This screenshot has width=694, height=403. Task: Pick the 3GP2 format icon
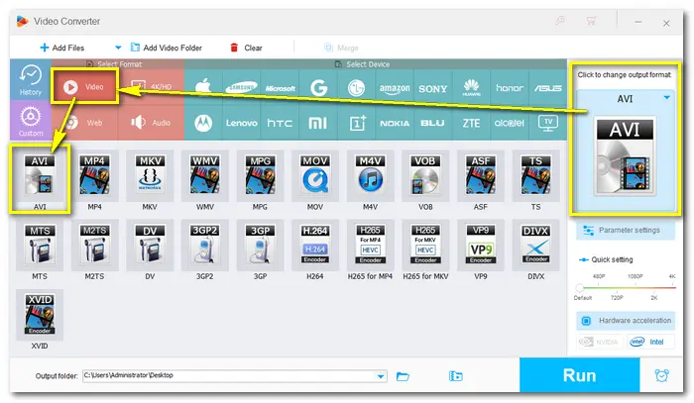(x=205, y=246)
